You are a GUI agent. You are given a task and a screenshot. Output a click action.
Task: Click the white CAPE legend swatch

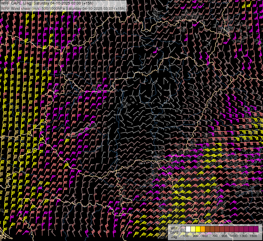tap(188, 229)
